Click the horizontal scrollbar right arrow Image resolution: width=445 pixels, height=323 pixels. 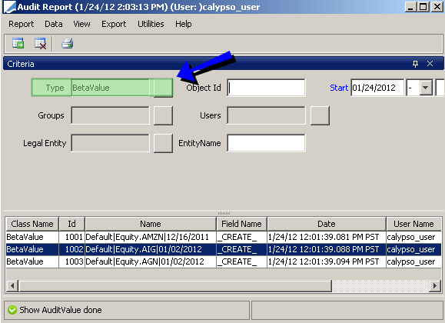click(x=434, y=285)
